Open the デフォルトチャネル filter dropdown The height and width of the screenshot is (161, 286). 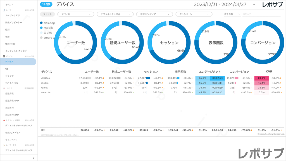115,14
